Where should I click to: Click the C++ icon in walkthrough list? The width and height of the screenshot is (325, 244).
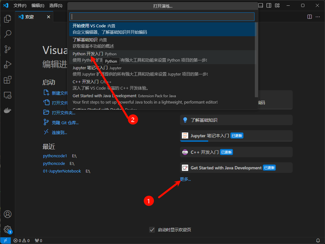185,152
